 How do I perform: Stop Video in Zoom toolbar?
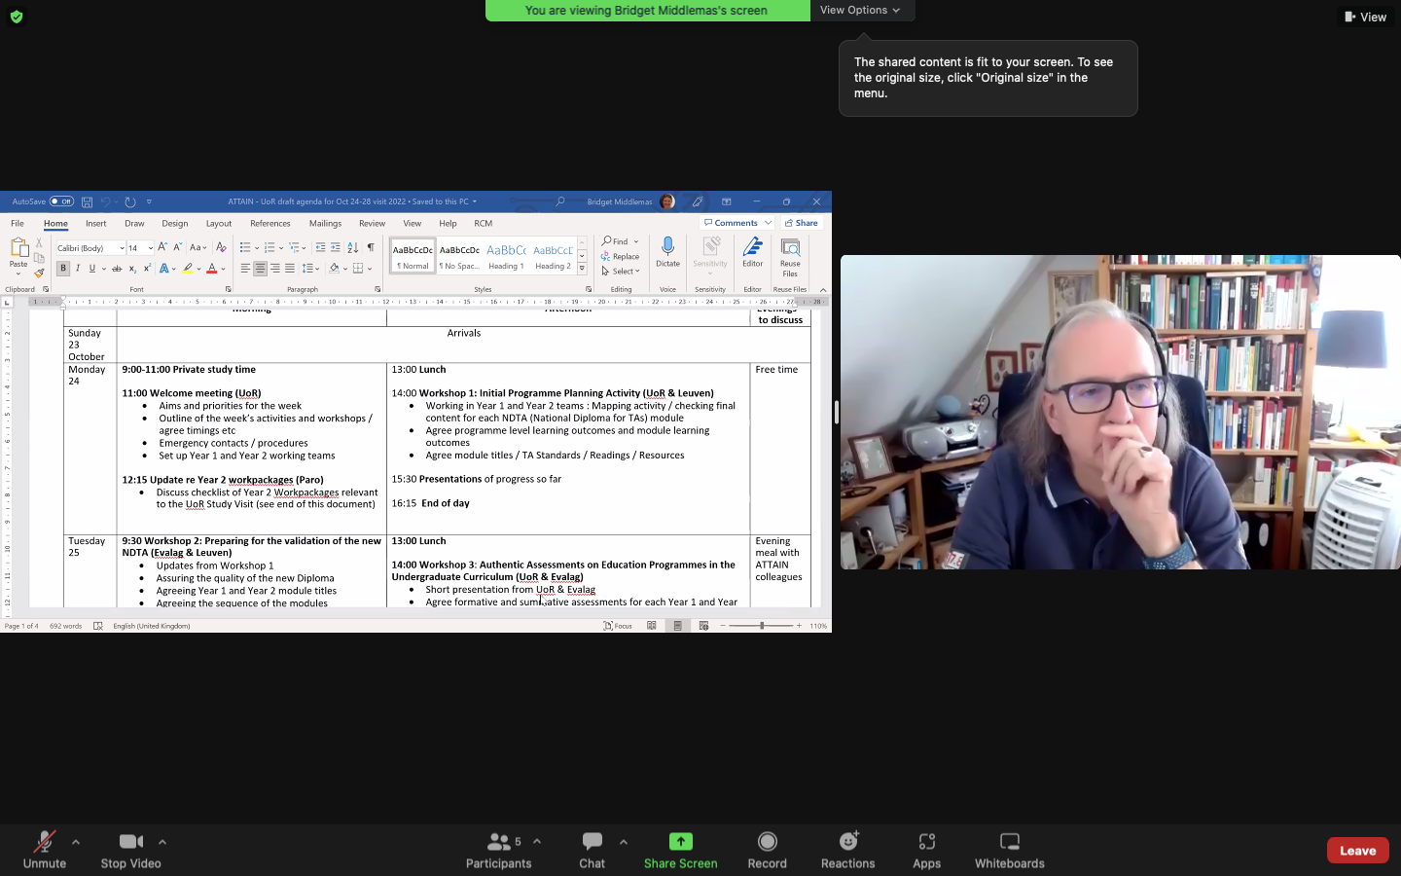(130, 850)
